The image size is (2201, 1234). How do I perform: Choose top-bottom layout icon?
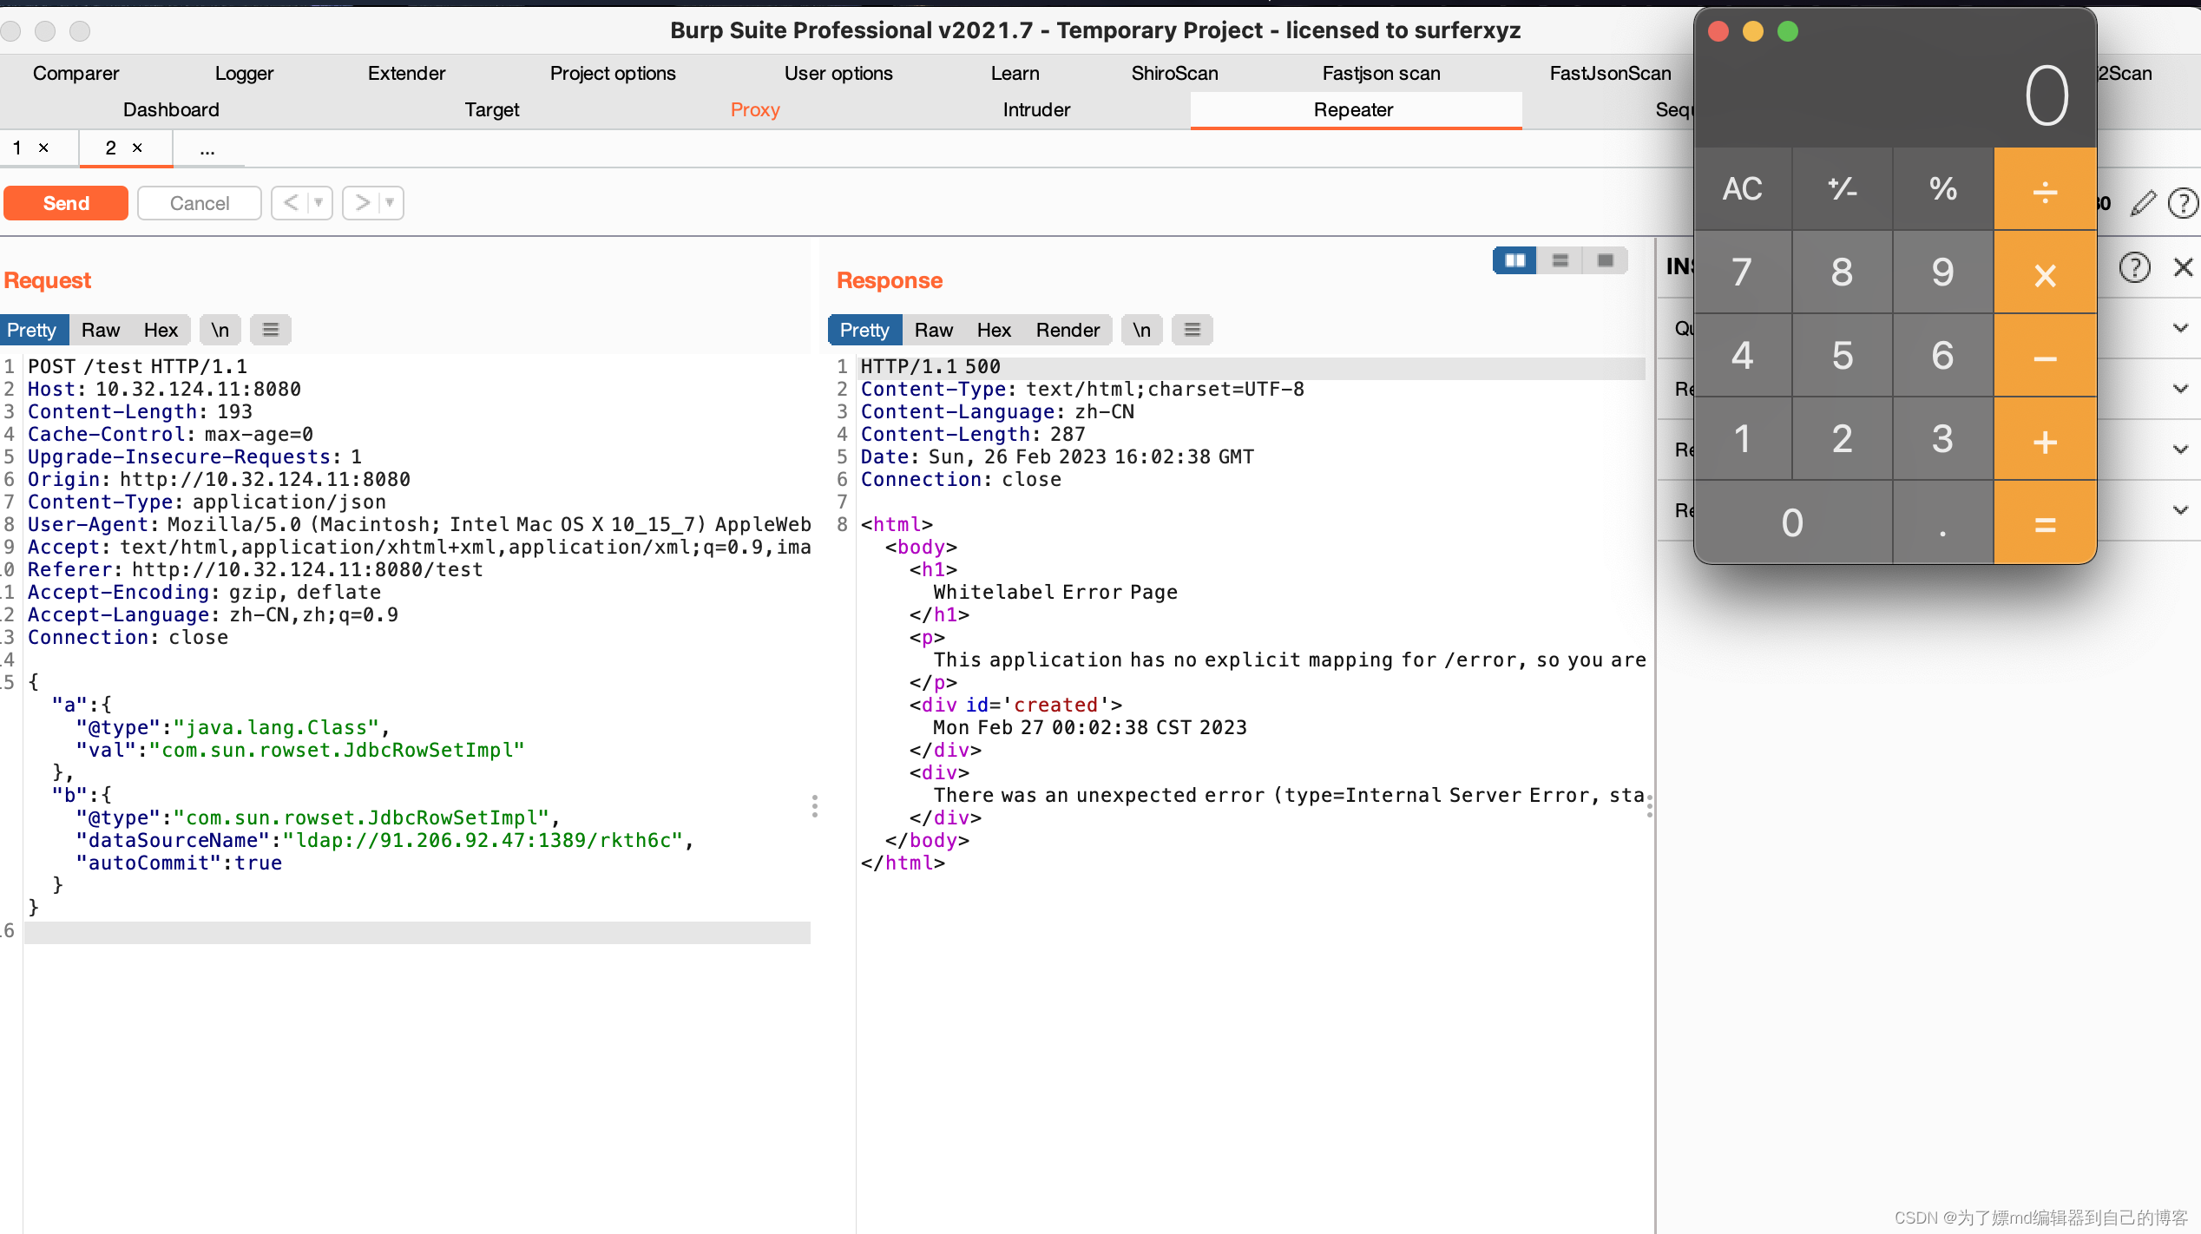[x=1560, y=260]
